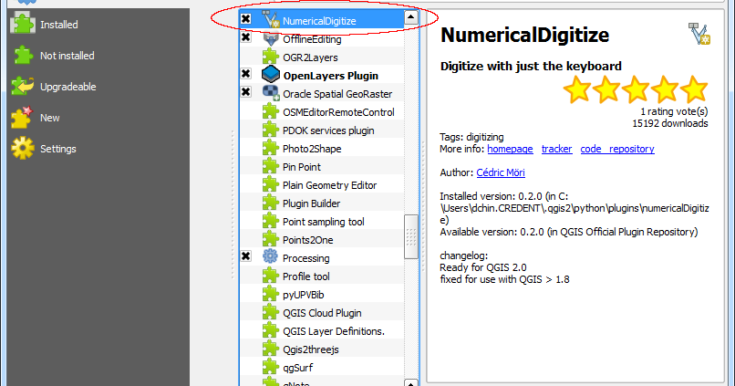Click the OGR2Layers puzzle icon
Screen dimensions: 735x386
pos(271,57)
